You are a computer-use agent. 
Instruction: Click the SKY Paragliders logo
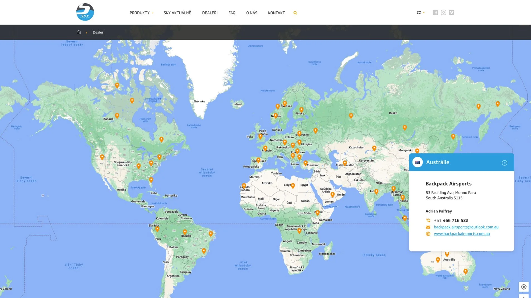tap(85, 12)
